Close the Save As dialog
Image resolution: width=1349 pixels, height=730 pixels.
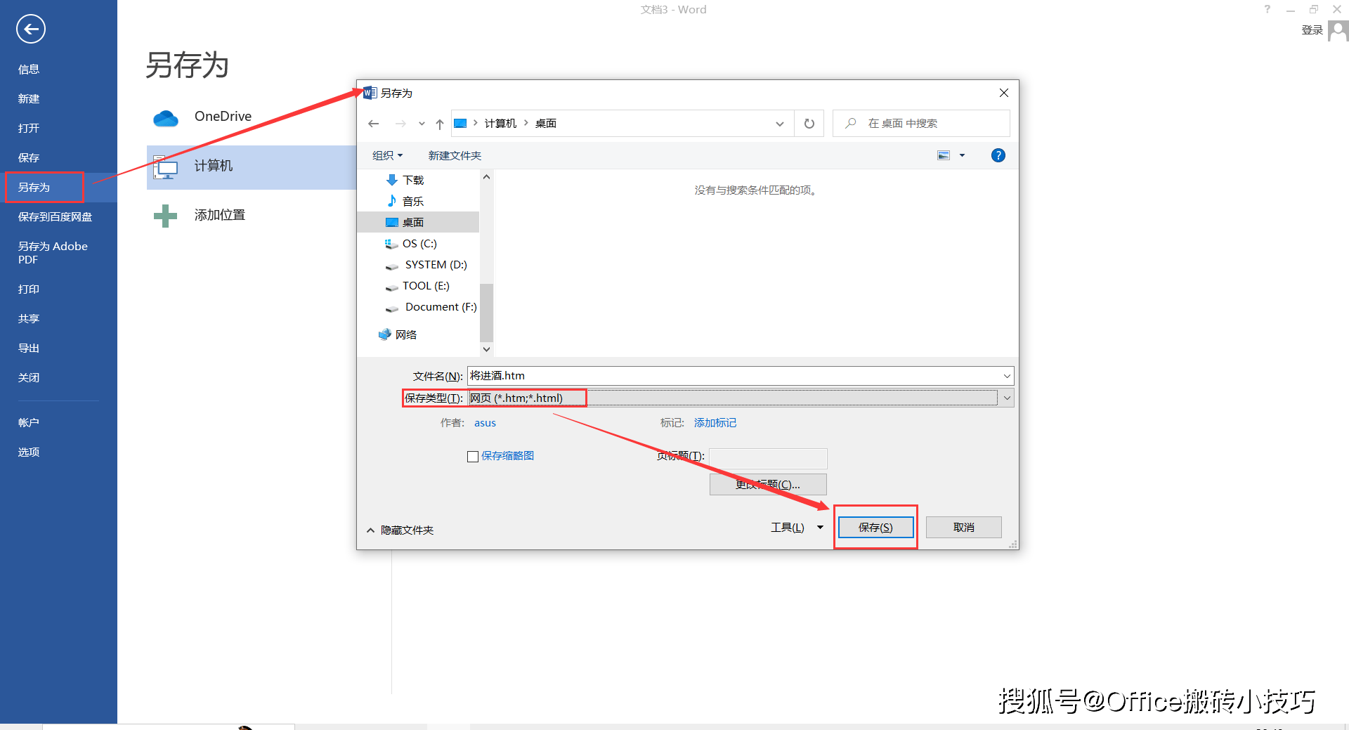[x=1004, y=93]
